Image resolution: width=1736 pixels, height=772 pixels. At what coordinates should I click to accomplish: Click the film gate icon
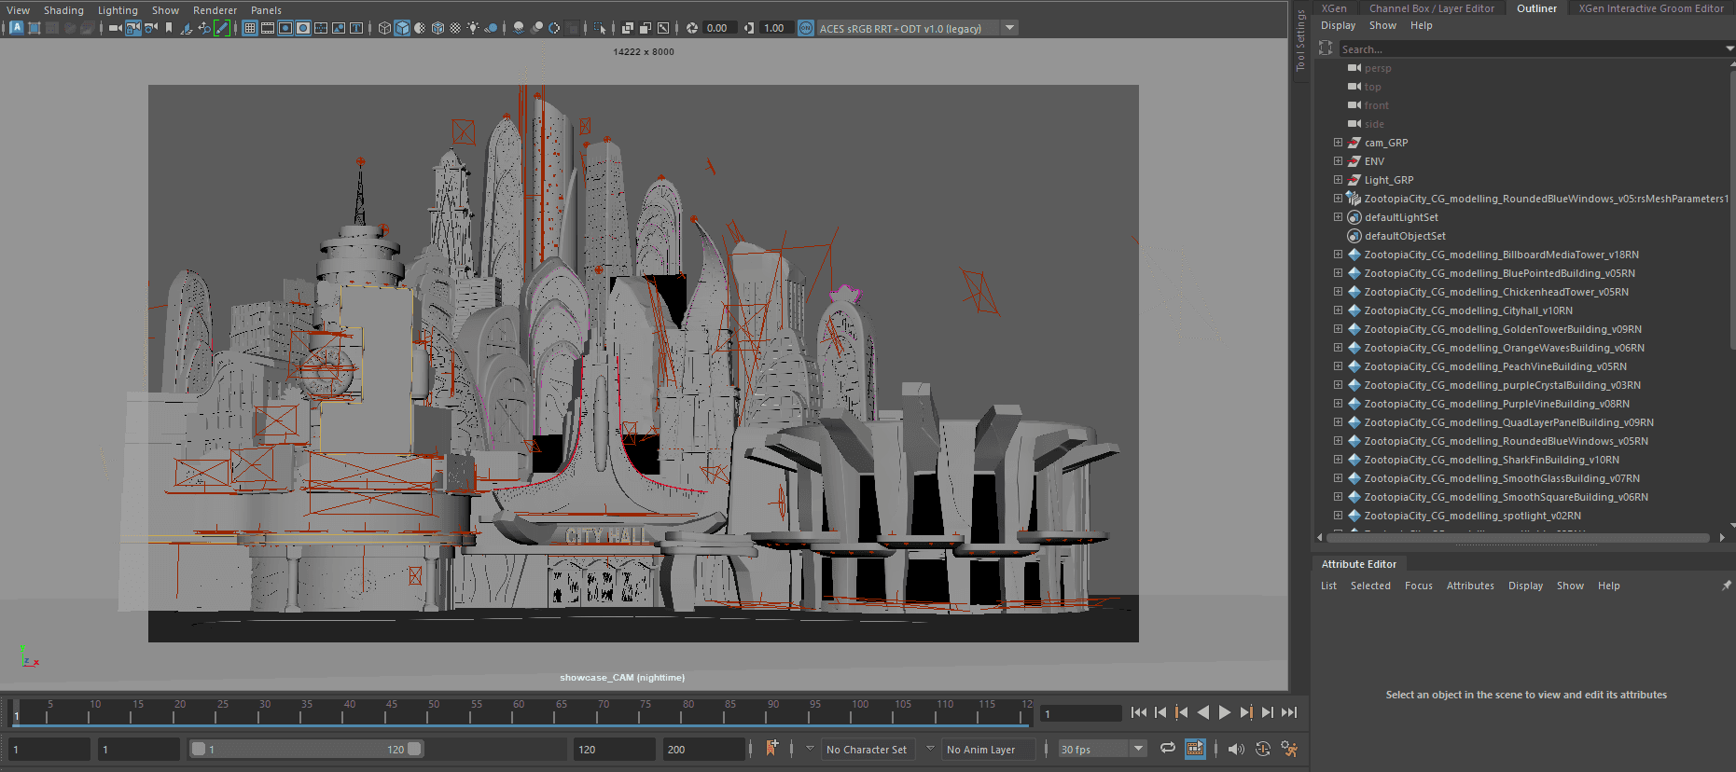[x=268, y=28]
